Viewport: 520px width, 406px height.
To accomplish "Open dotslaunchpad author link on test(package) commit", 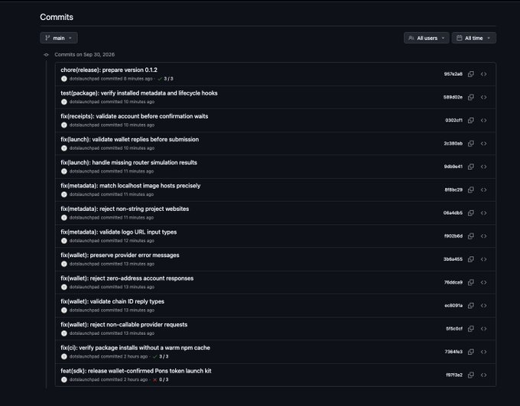I will tap(84, 102).
